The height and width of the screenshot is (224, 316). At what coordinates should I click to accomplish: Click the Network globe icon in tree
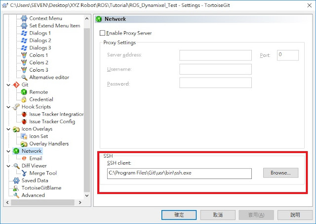pyautogui.click(x=16, y=151)
